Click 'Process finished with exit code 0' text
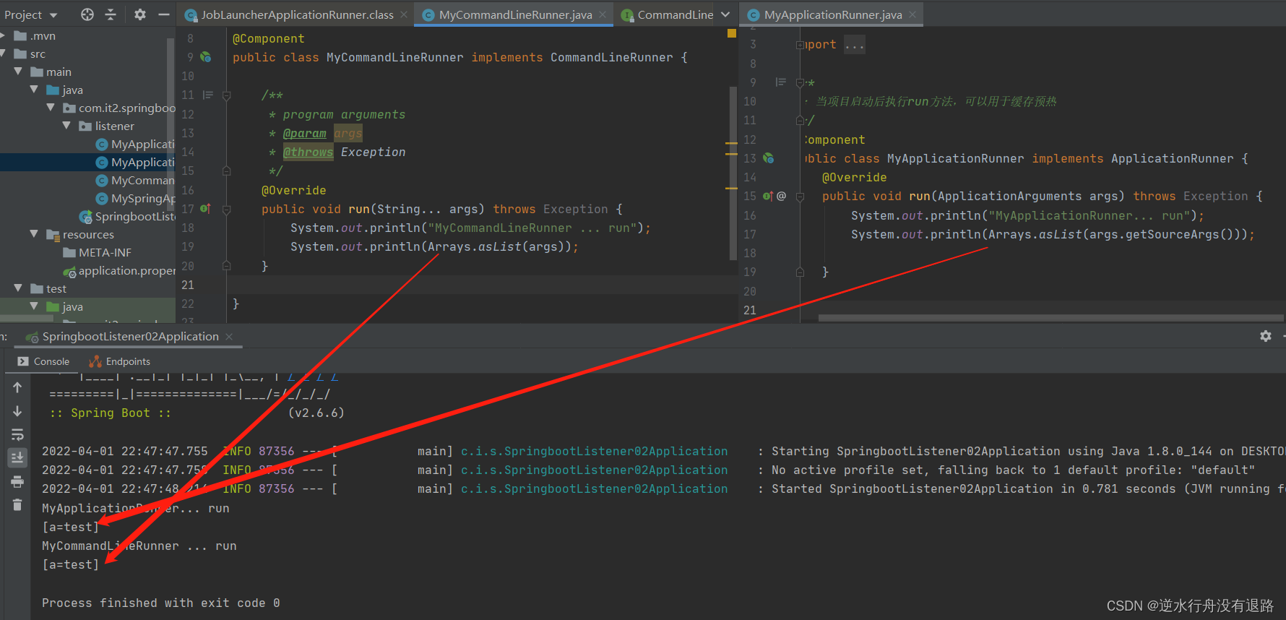The image size is (1286, 620). 160,603
